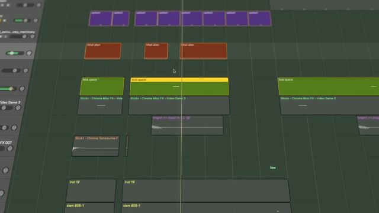Screen dimensions: 379x213
Task: Select the long slam 808-1 region
Action: coord(207,208)
